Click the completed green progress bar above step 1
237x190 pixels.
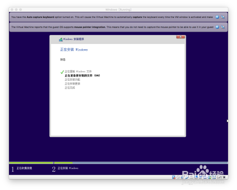tap(31, 163)
